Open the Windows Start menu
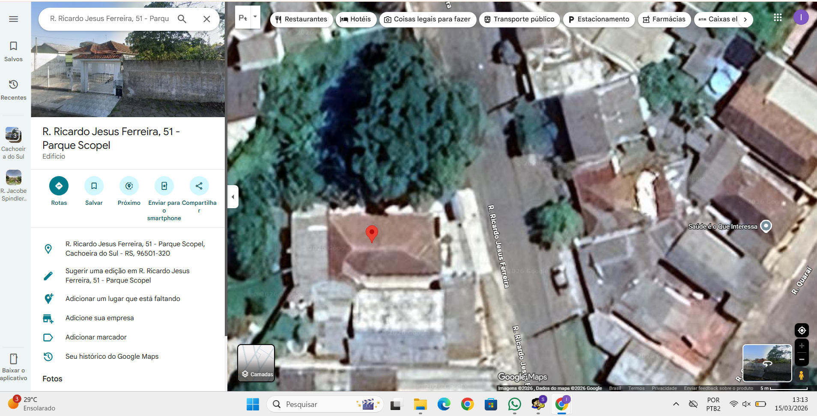 point(253,404)
